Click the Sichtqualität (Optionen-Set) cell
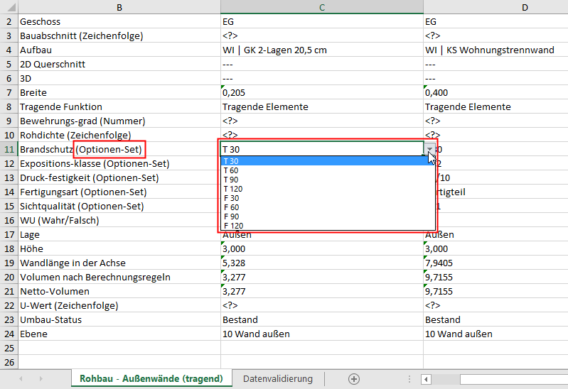This screenshot has height=389, width=568. coord(119,207)
